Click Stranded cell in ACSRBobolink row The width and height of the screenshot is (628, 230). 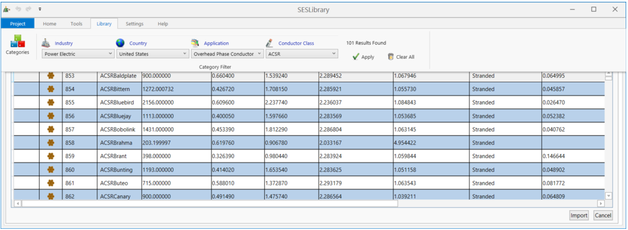click(x=505, y=129)
